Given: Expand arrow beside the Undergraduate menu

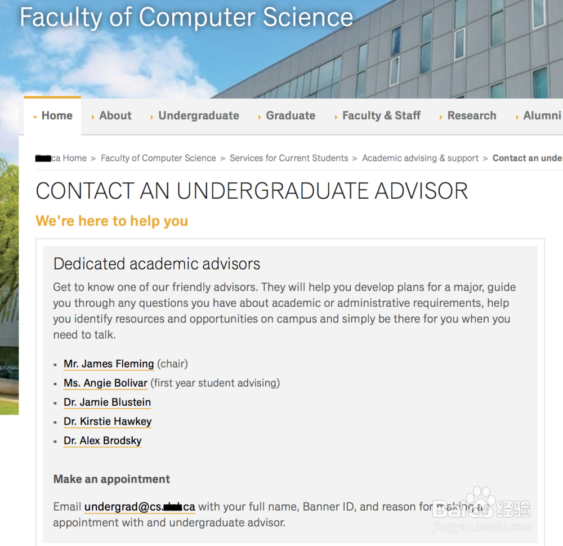Looking at the screenshot, I should coord(152,117).
